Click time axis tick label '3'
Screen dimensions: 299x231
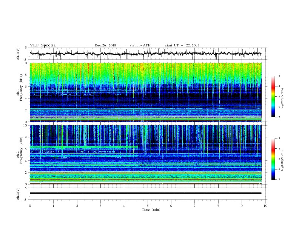tap(100, 206)
